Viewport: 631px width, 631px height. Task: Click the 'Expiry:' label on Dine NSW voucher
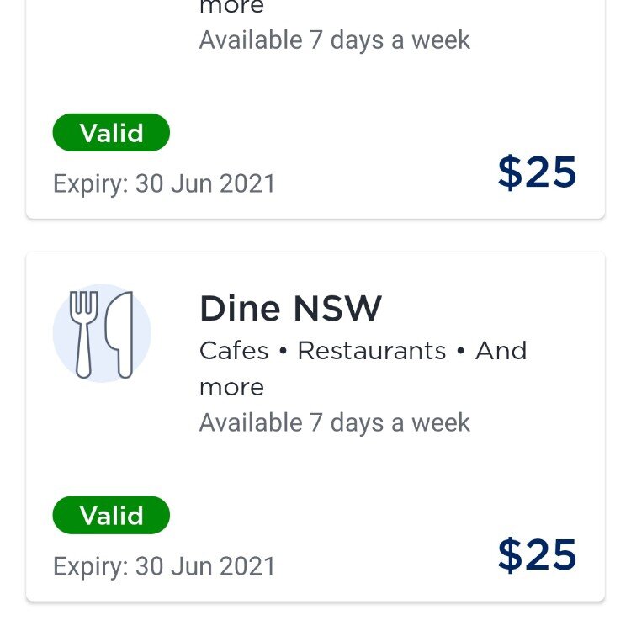(x=90, y=566)
